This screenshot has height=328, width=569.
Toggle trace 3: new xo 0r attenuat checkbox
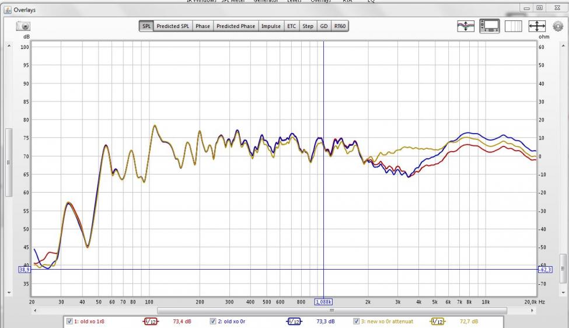point(357,321)
